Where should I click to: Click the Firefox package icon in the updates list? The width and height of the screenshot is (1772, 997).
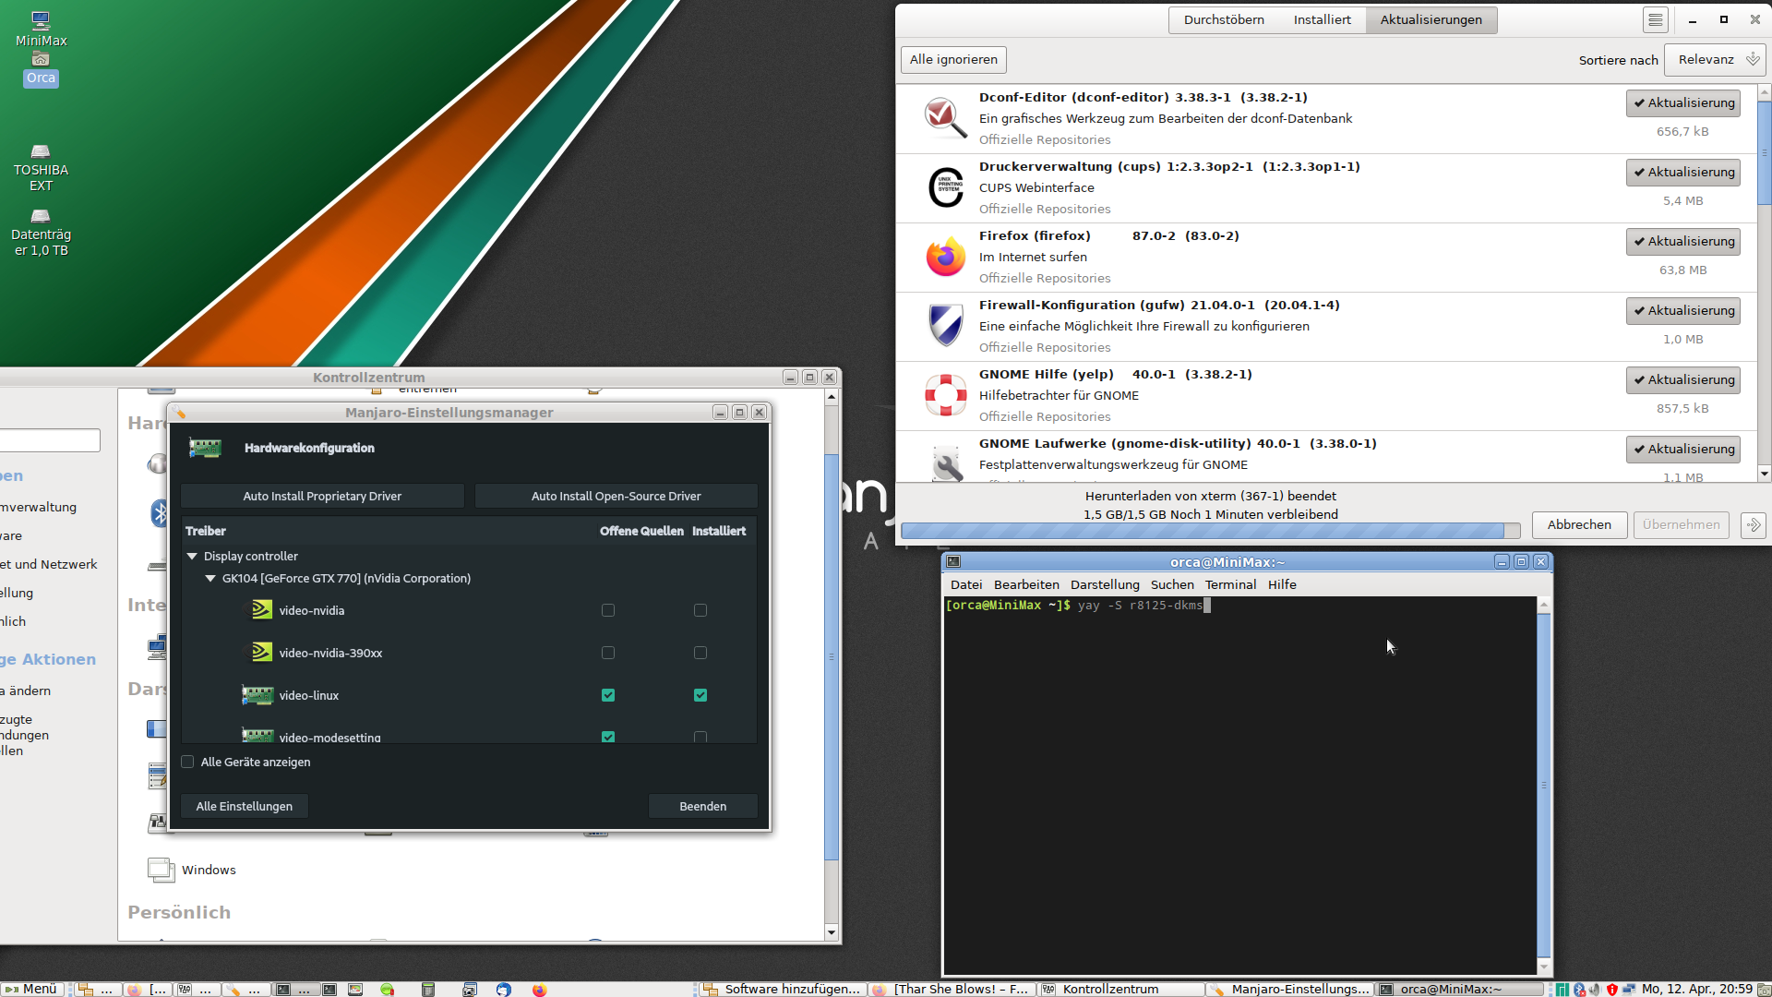click(x=945, y=258)
